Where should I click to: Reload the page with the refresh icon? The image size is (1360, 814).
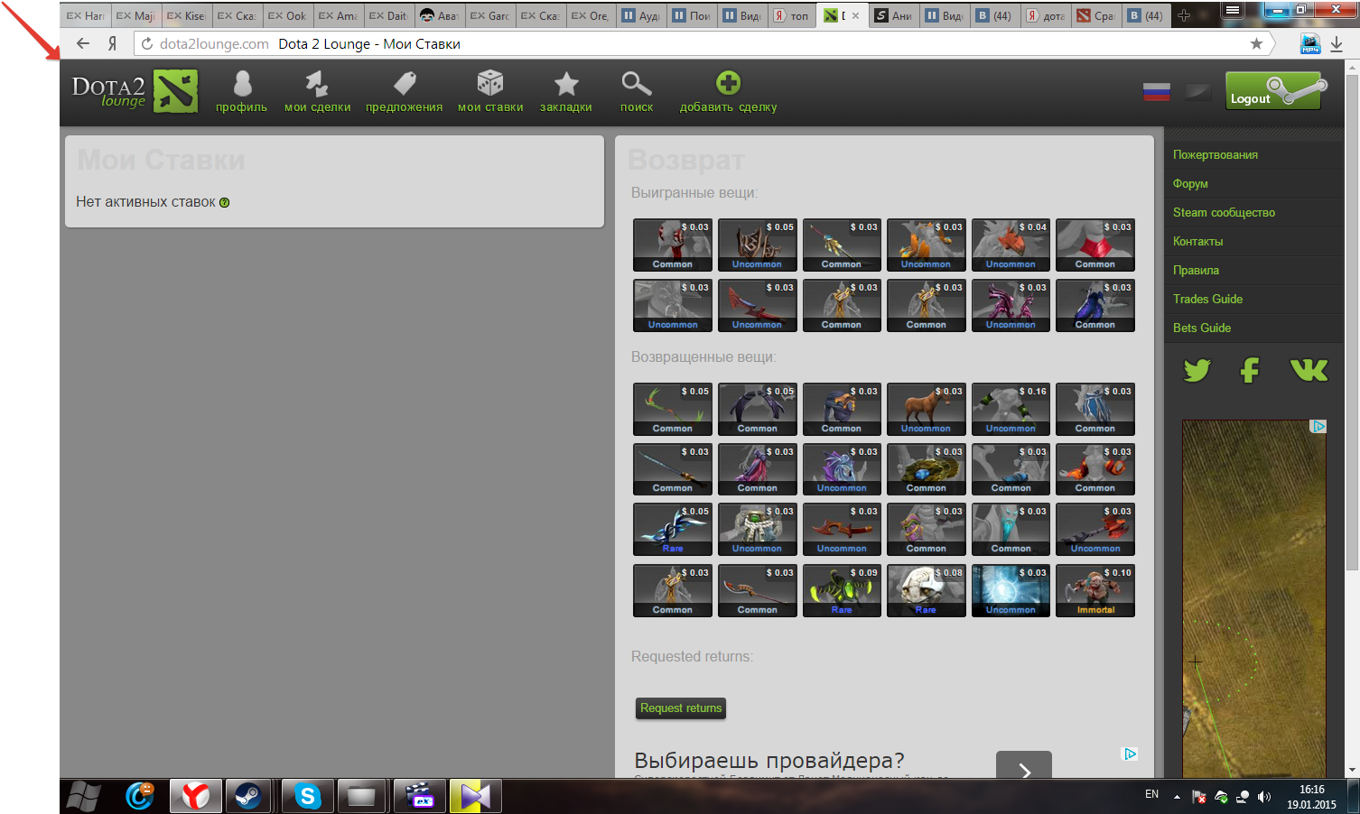coord(147,43)
